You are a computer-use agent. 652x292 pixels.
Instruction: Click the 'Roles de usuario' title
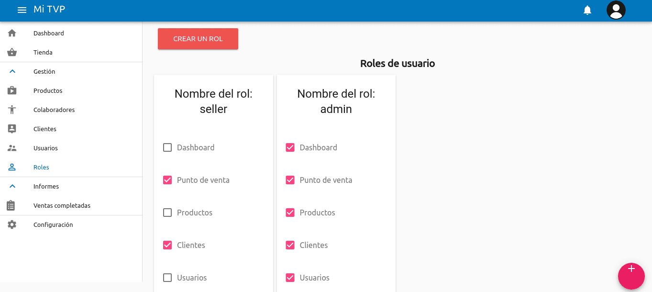pyautogui.click(x=398, y=63)
